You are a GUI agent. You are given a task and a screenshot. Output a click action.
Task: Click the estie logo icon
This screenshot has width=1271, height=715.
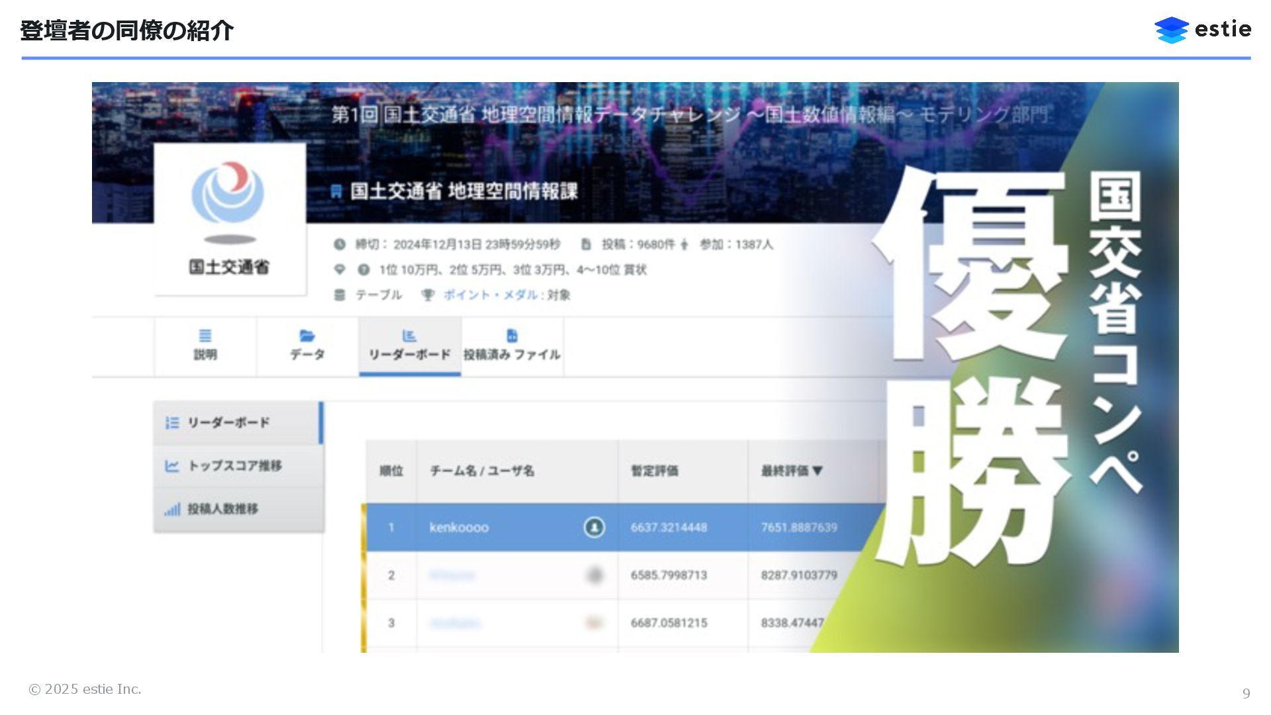(x=1171, y=30)
